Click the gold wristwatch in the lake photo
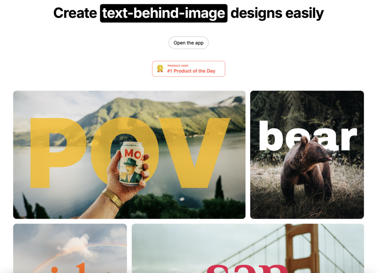 coord(113,198)
